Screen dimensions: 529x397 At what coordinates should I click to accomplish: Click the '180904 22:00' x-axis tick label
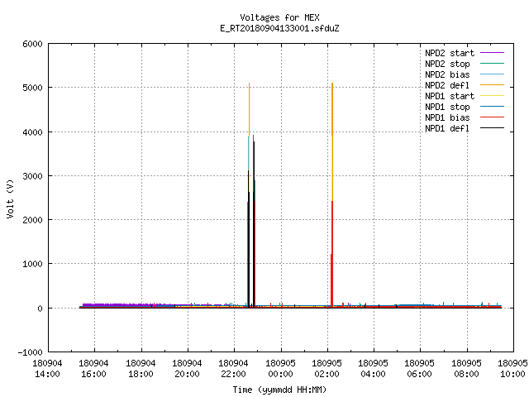click(x=233, y=369)
